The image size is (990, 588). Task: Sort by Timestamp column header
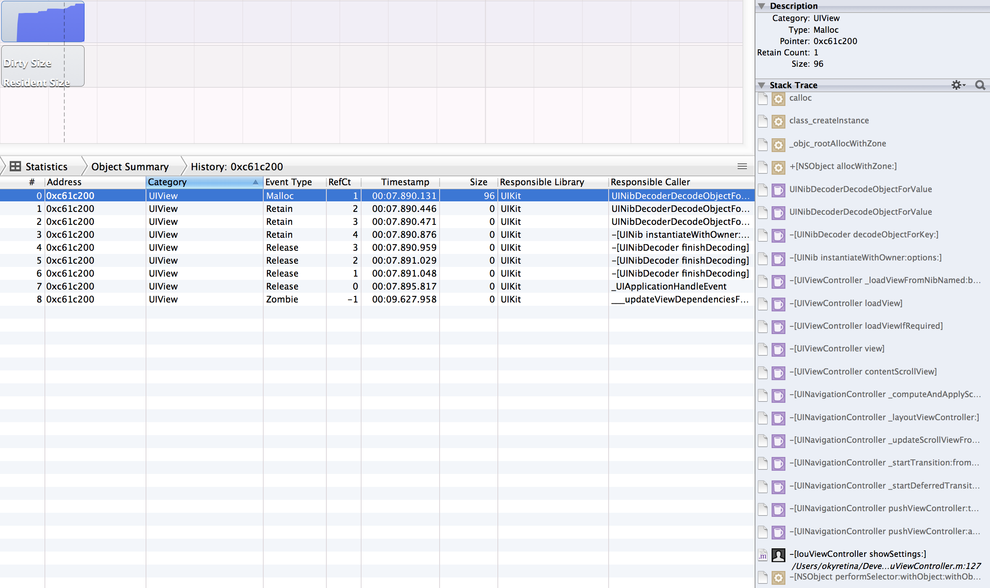tap(405, 182)
